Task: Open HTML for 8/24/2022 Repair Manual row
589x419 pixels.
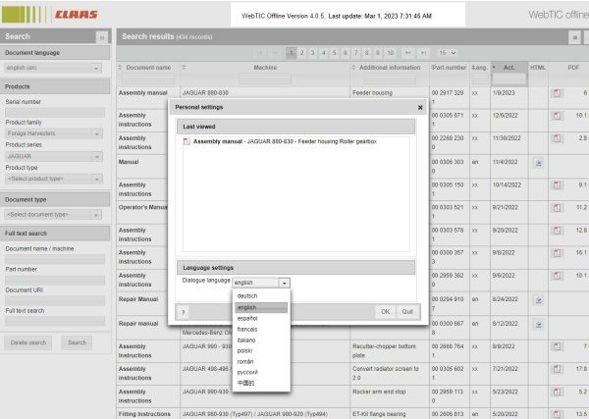Action: [538, 300]
